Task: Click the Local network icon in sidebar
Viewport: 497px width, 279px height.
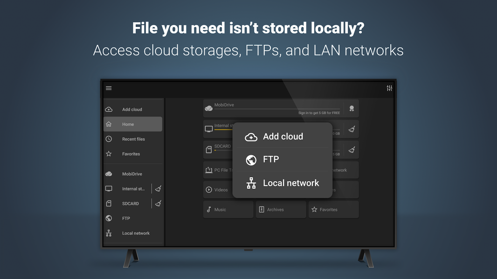Action: 109,233
